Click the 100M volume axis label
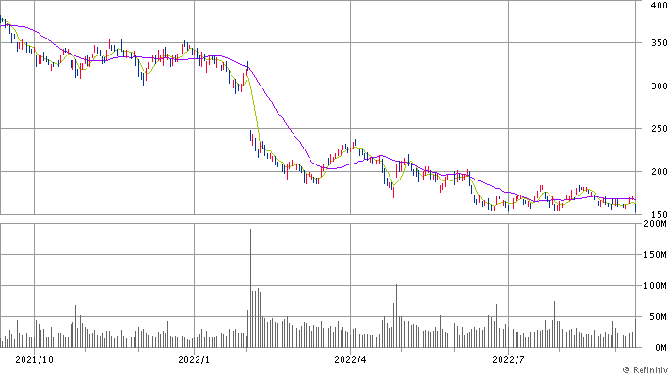668x376 pixels. 653,286
